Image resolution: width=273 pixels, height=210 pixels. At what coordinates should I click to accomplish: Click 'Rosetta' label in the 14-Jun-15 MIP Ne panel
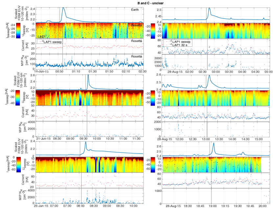[x=136, y=57]
